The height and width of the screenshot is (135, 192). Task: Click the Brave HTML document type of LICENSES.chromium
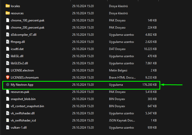[x=121, y=77]
